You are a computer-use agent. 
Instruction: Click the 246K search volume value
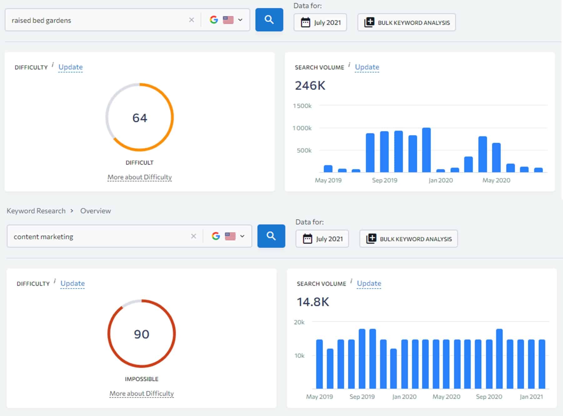[310, 85]
